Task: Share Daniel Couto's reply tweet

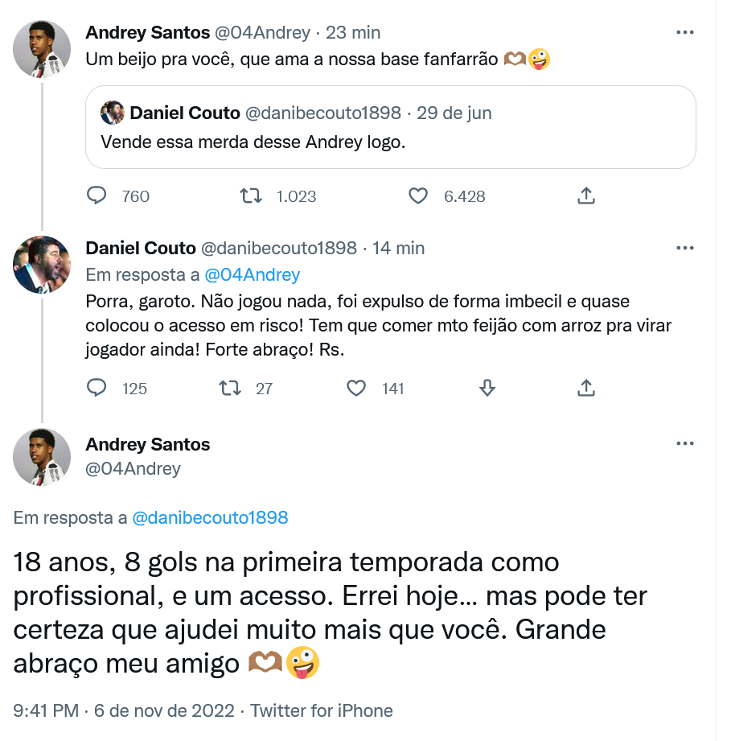Action: click(x=586, y=389)
